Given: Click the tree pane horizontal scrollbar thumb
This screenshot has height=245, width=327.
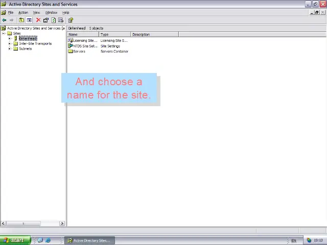Looking at the screenshot, I should pyautogui.click(x=24, y=224).
